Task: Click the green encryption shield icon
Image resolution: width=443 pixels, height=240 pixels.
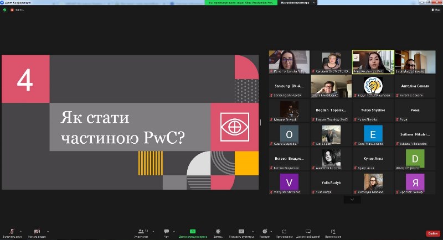Action: point(4,9)
